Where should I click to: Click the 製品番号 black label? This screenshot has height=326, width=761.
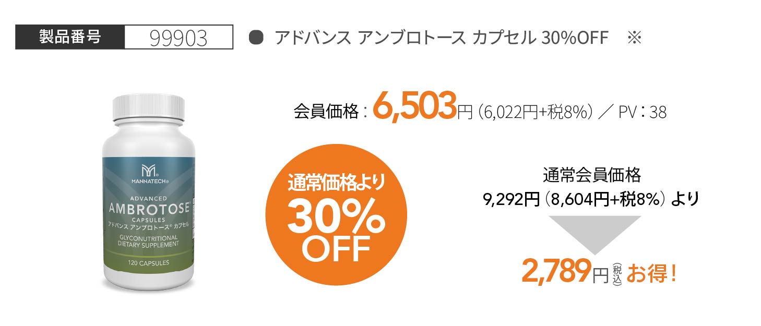(70, 38)
